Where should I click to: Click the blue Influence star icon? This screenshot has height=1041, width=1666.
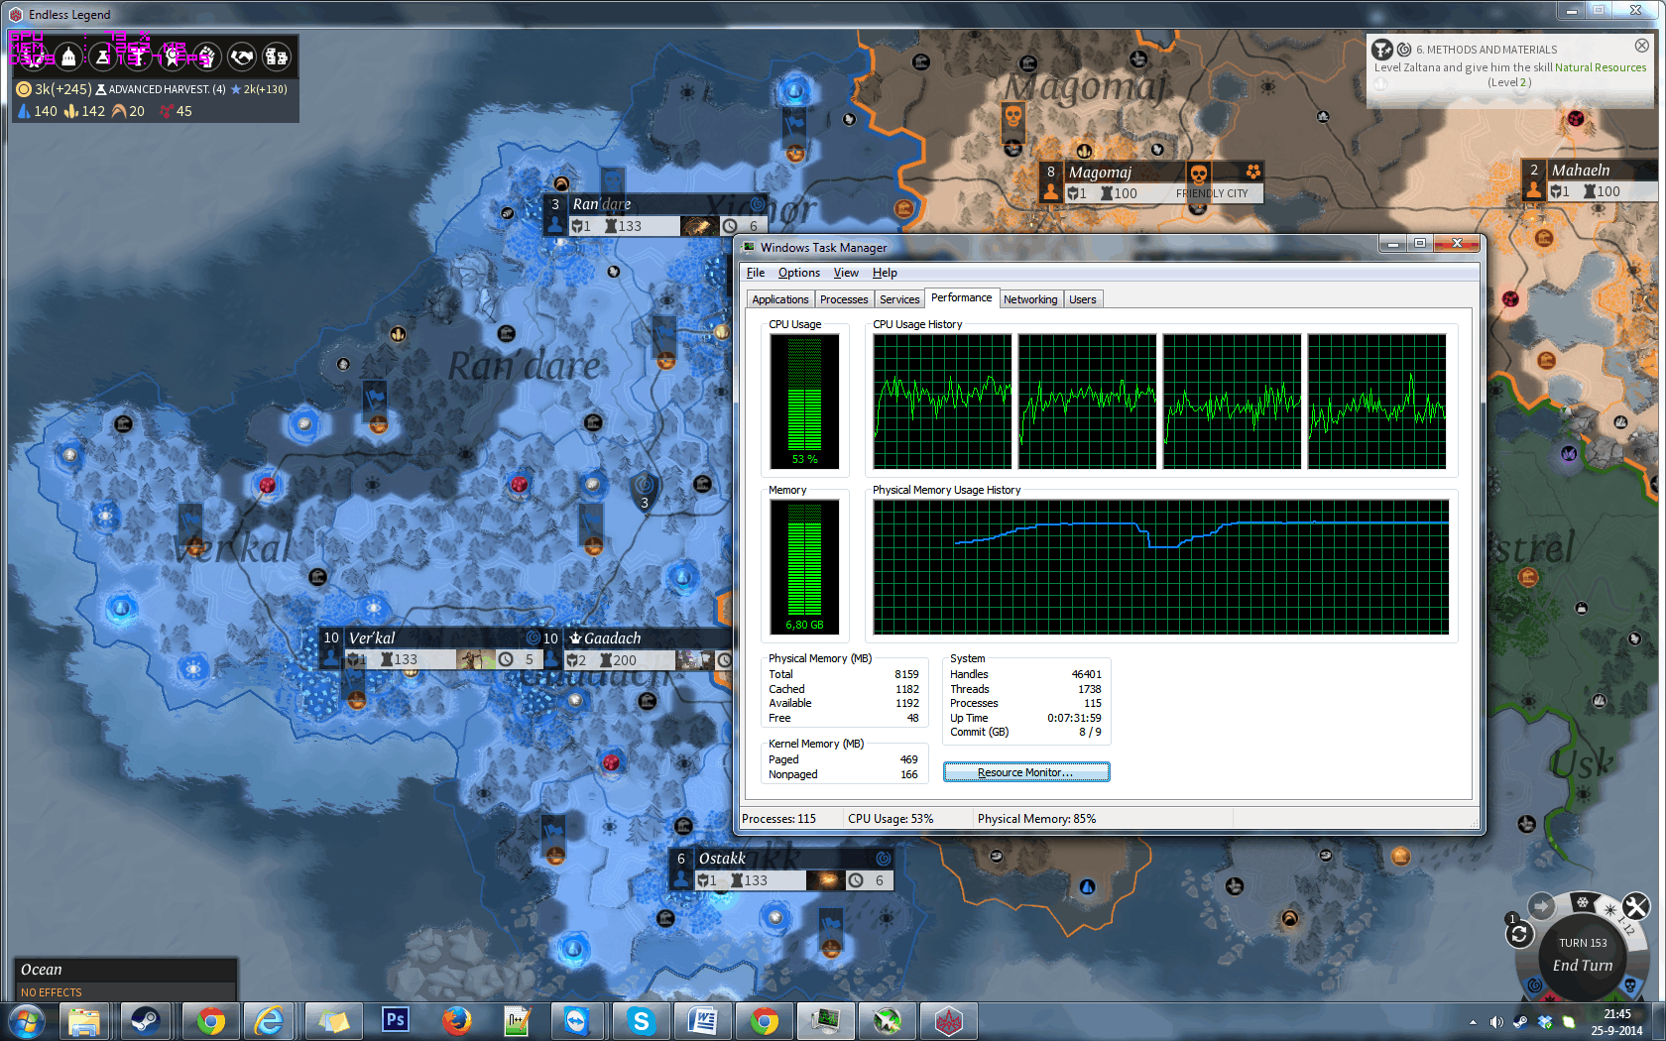(236, 89)
